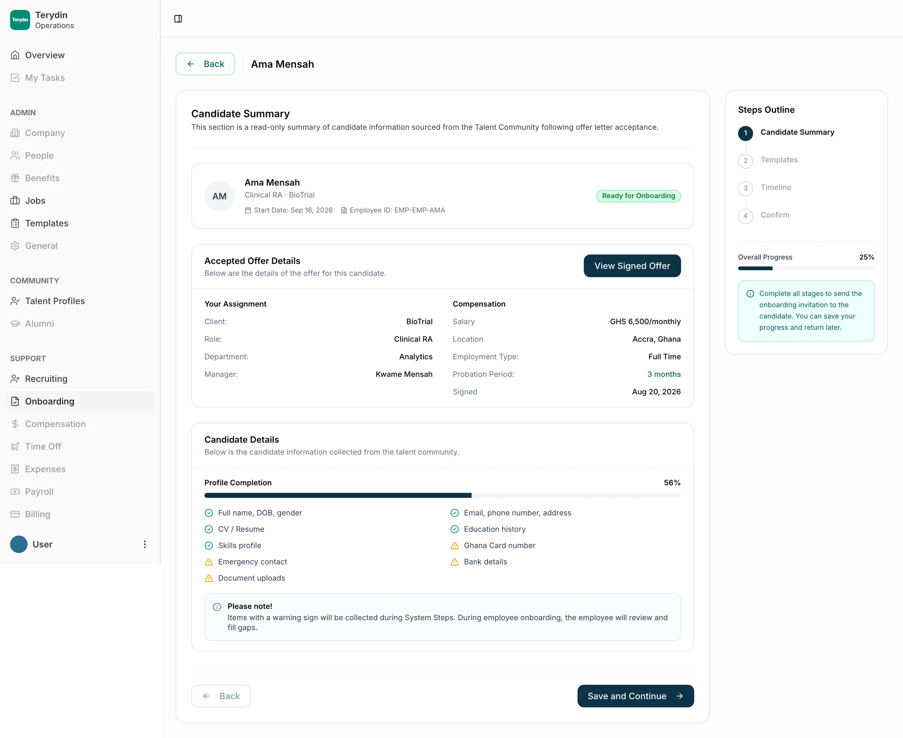Open Expenses page
This screenshot has width=903, height=738.
(x=80, y=469)
